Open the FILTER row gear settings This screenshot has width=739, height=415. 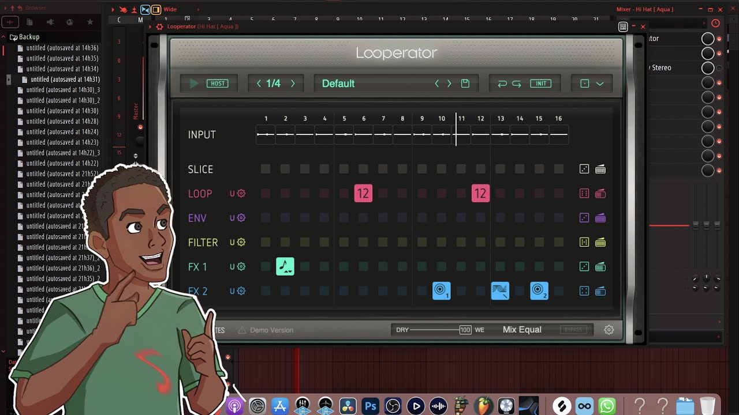[241, 242]
